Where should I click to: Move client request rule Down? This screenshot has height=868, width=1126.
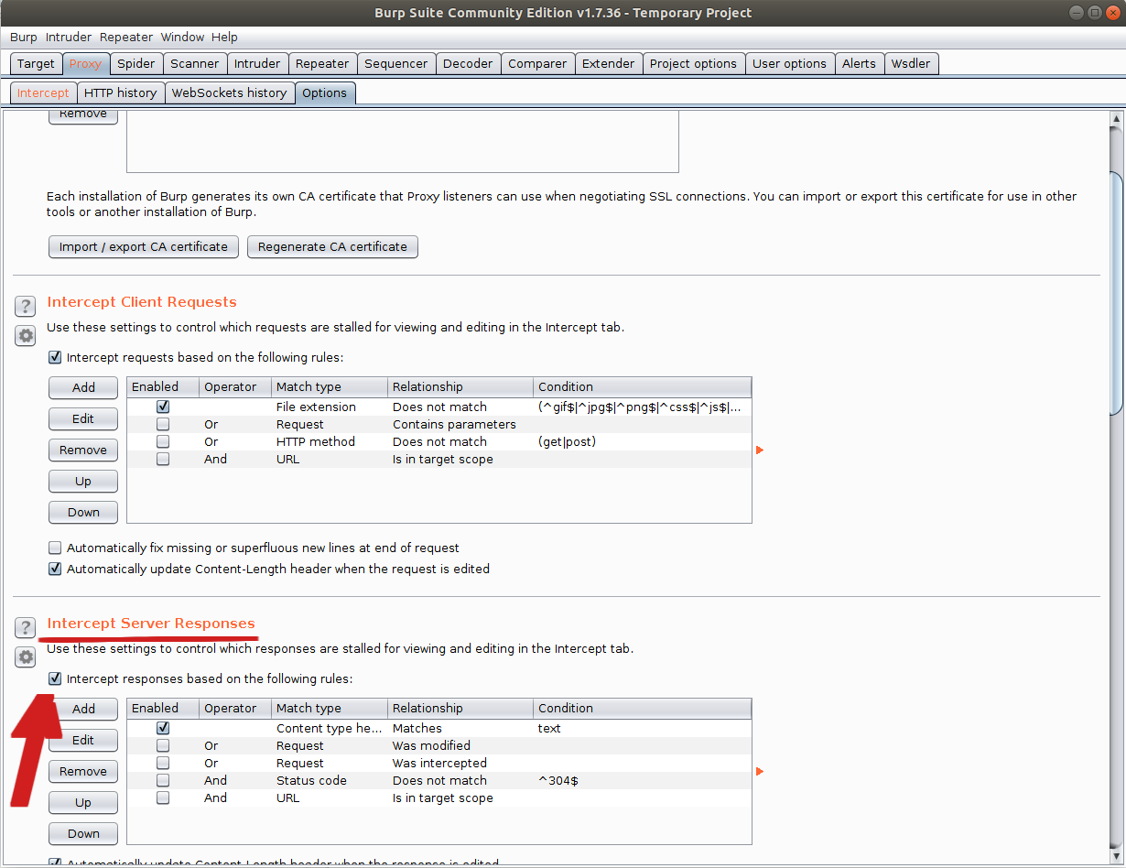coord(83,513)
